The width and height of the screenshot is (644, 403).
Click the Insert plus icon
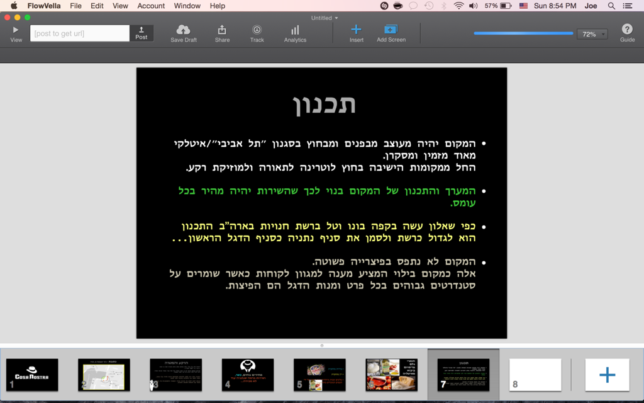click(x=356, y=30)
